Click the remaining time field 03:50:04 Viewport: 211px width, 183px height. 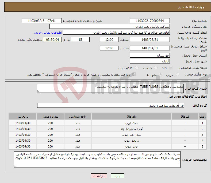pyautogui.click(x=52, y=39)
